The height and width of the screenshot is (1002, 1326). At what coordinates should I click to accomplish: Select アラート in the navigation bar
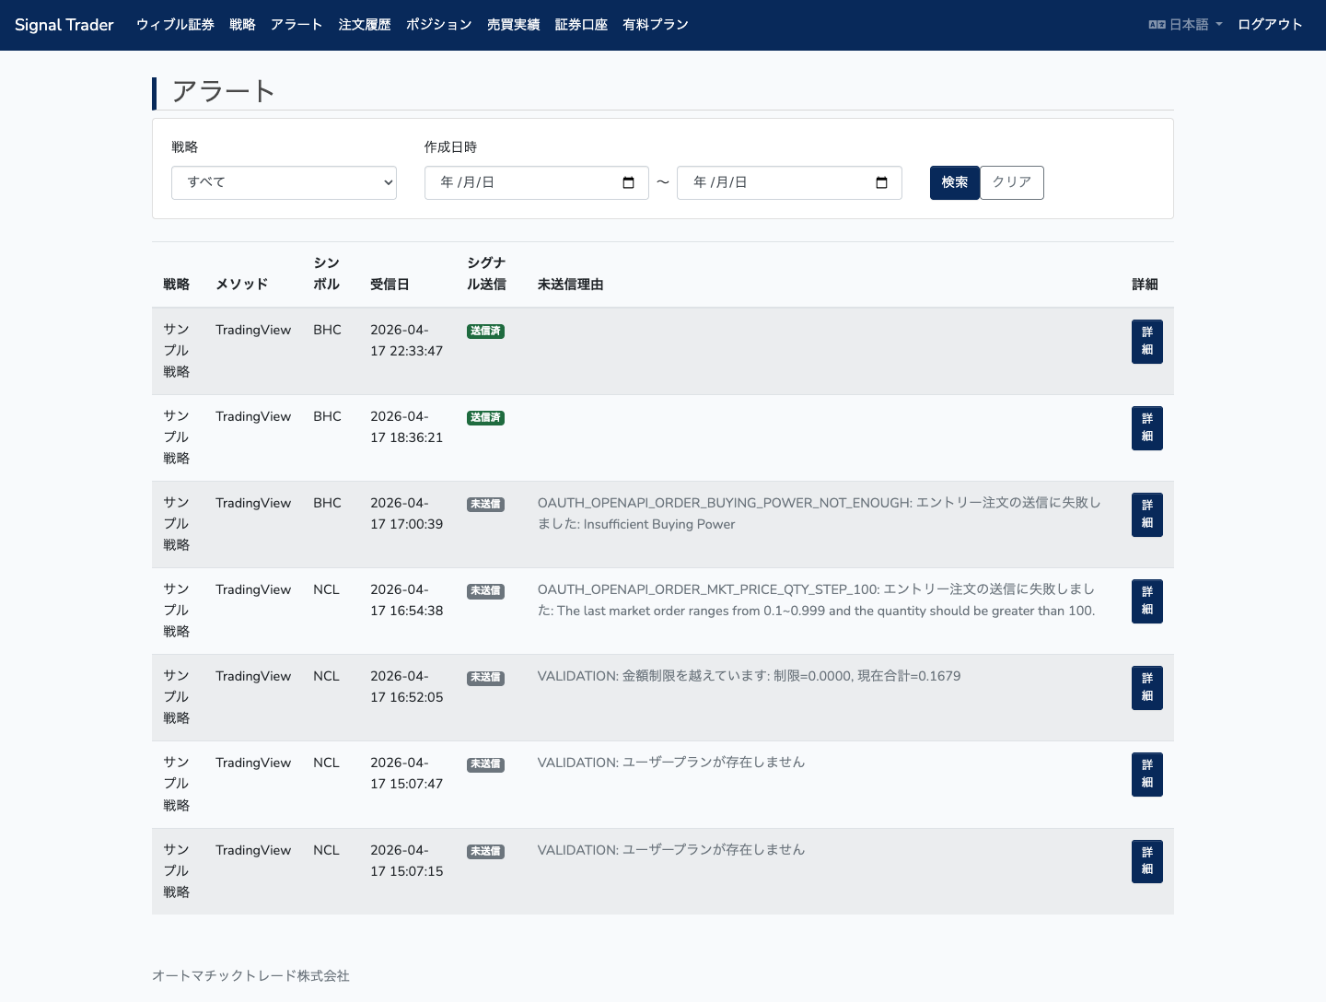(x=297, y=25)
